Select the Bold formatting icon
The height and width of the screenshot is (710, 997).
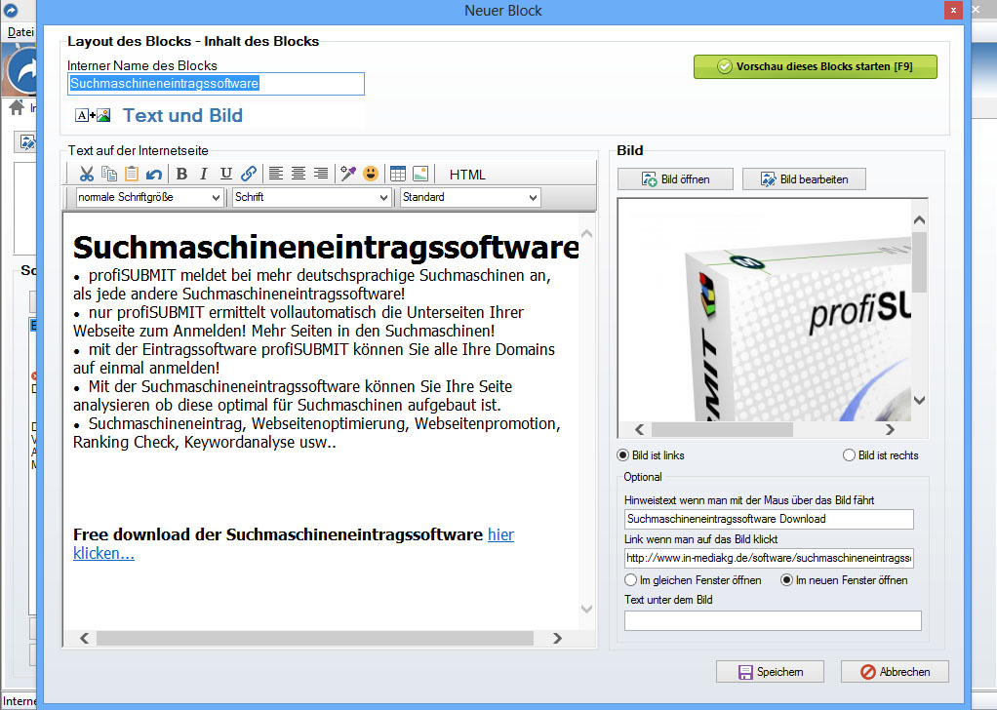[180, 174]
